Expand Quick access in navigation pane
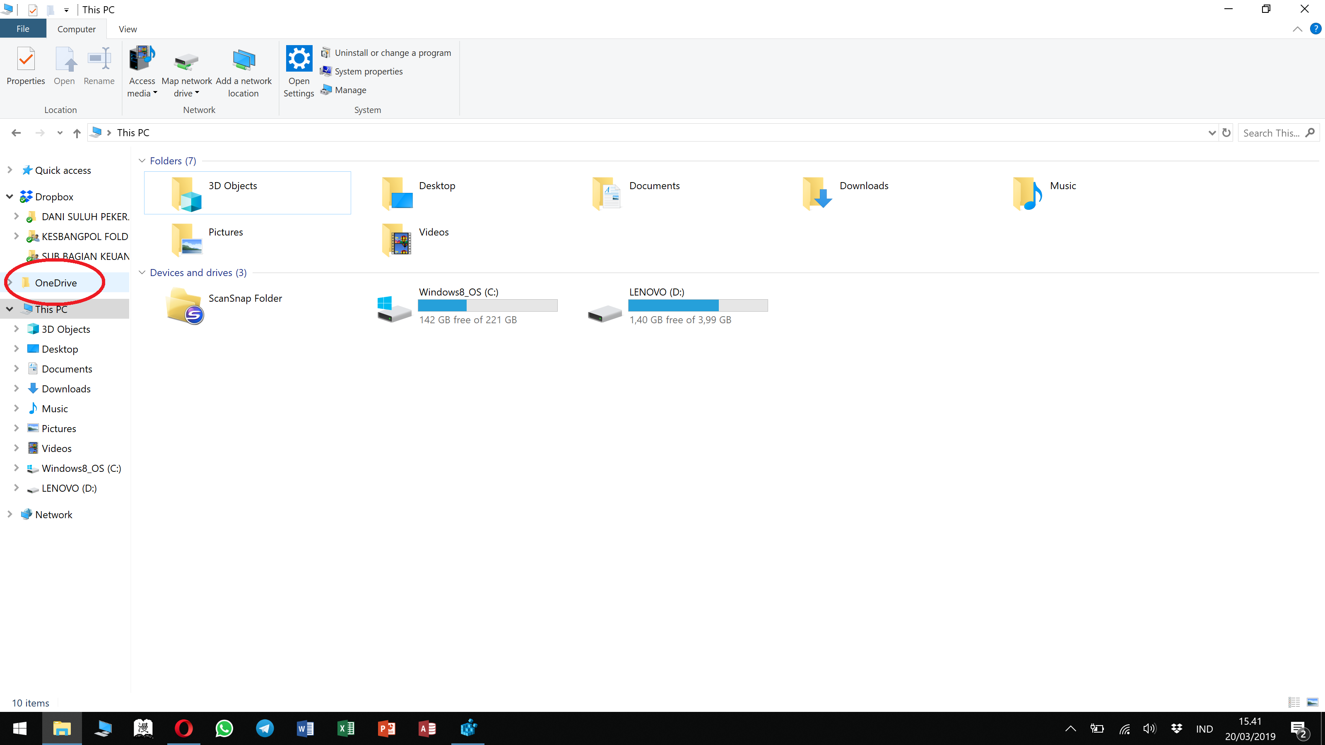 (10, 170)
